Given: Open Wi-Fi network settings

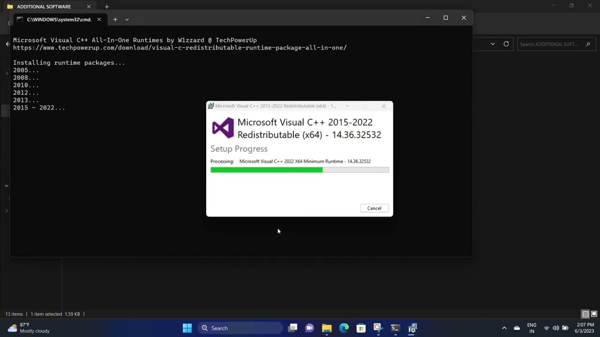Looking at the screenshot, I should (x=547, y=328).
